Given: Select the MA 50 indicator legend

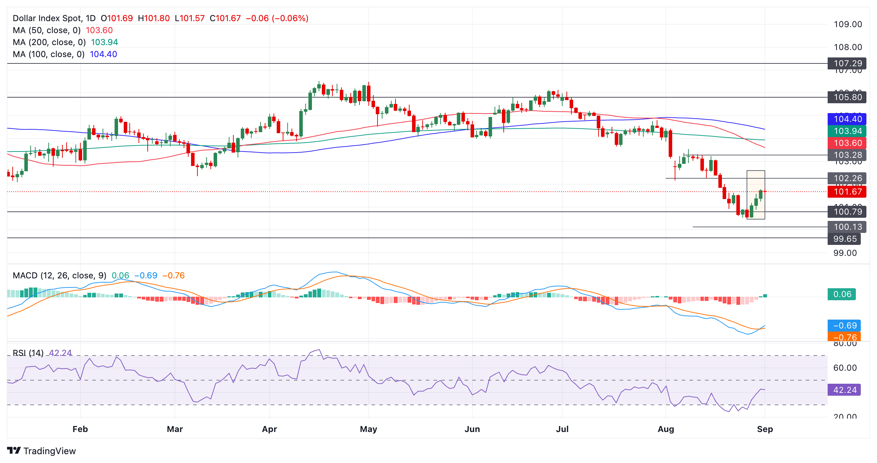Looking at the screenshot, I should [63, 30].
